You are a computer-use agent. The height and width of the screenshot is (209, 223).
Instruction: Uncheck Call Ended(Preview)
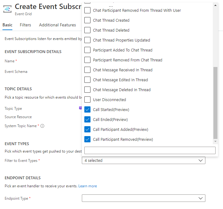click(x=87, y=119)
